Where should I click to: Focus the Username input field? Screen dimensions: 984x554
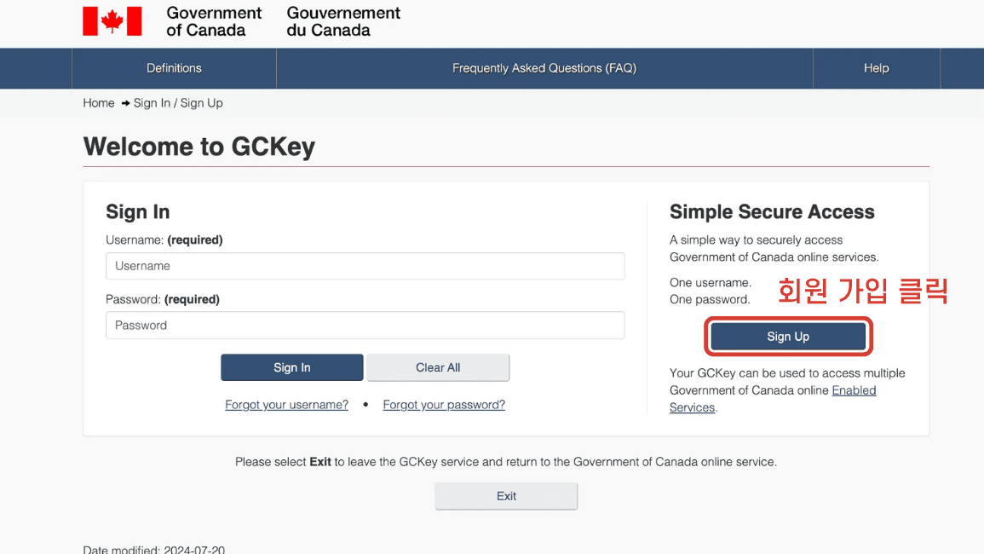pyautogui.click(x=365, y=266)
